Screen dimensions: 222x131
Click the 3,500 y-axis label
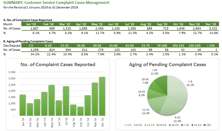point(12,72)
